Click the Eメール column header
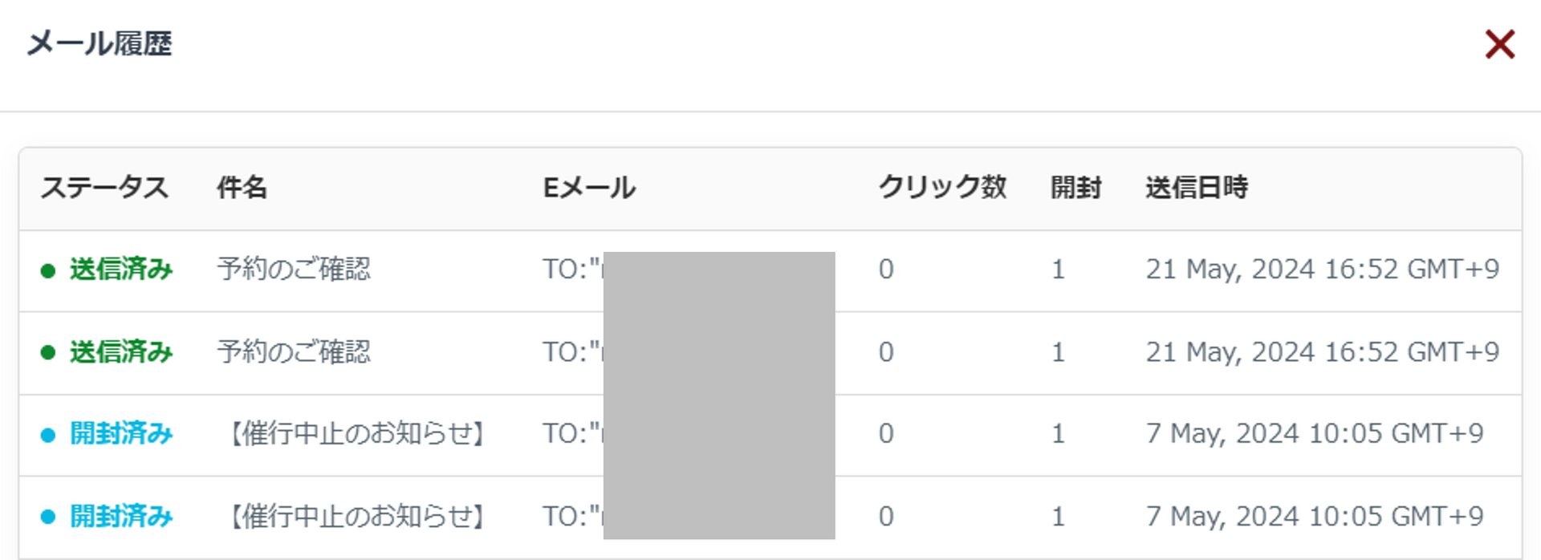Screen dimensions: 1541x560 coord(589,188)
